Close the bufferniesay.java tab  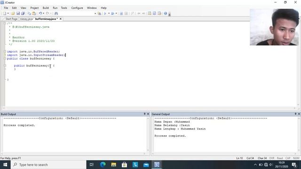tap(61, 19)
